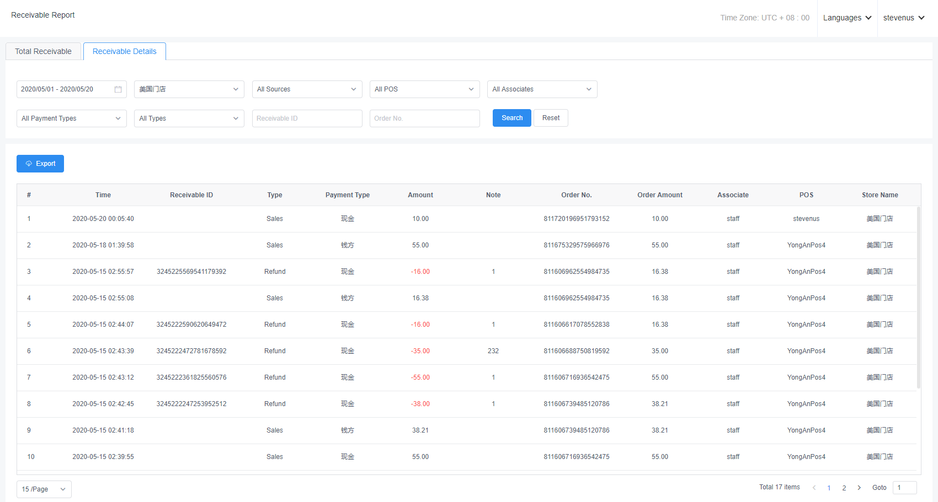Open the All Associates dropdown
This screenshot has width=938, height=502.
542,89
